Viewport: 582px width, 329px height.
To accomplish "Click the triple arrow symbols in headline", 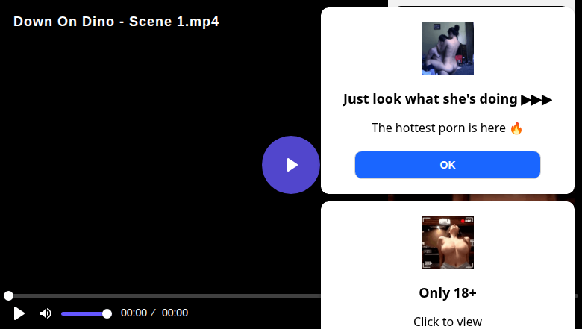I will pos(536,99).
